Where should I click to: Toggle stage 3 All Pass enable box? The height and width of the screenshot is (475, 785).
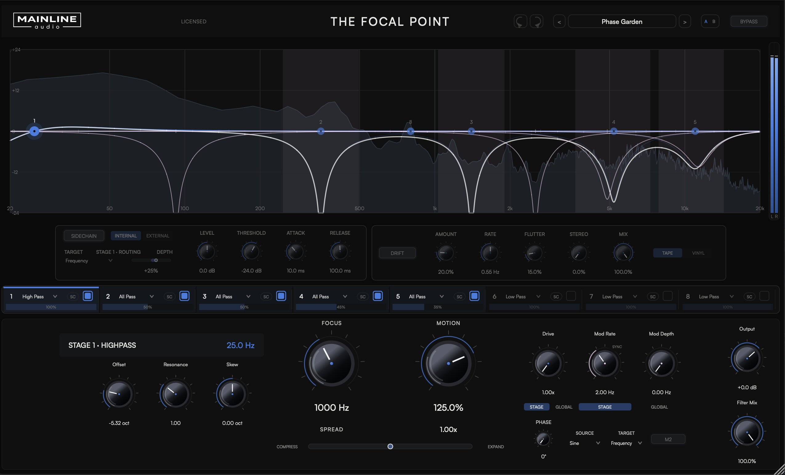click(x=281, y=296)
